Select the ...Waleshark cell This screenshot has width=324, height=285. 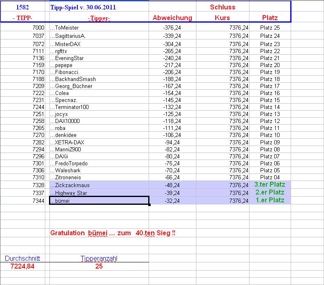(99, 170)
